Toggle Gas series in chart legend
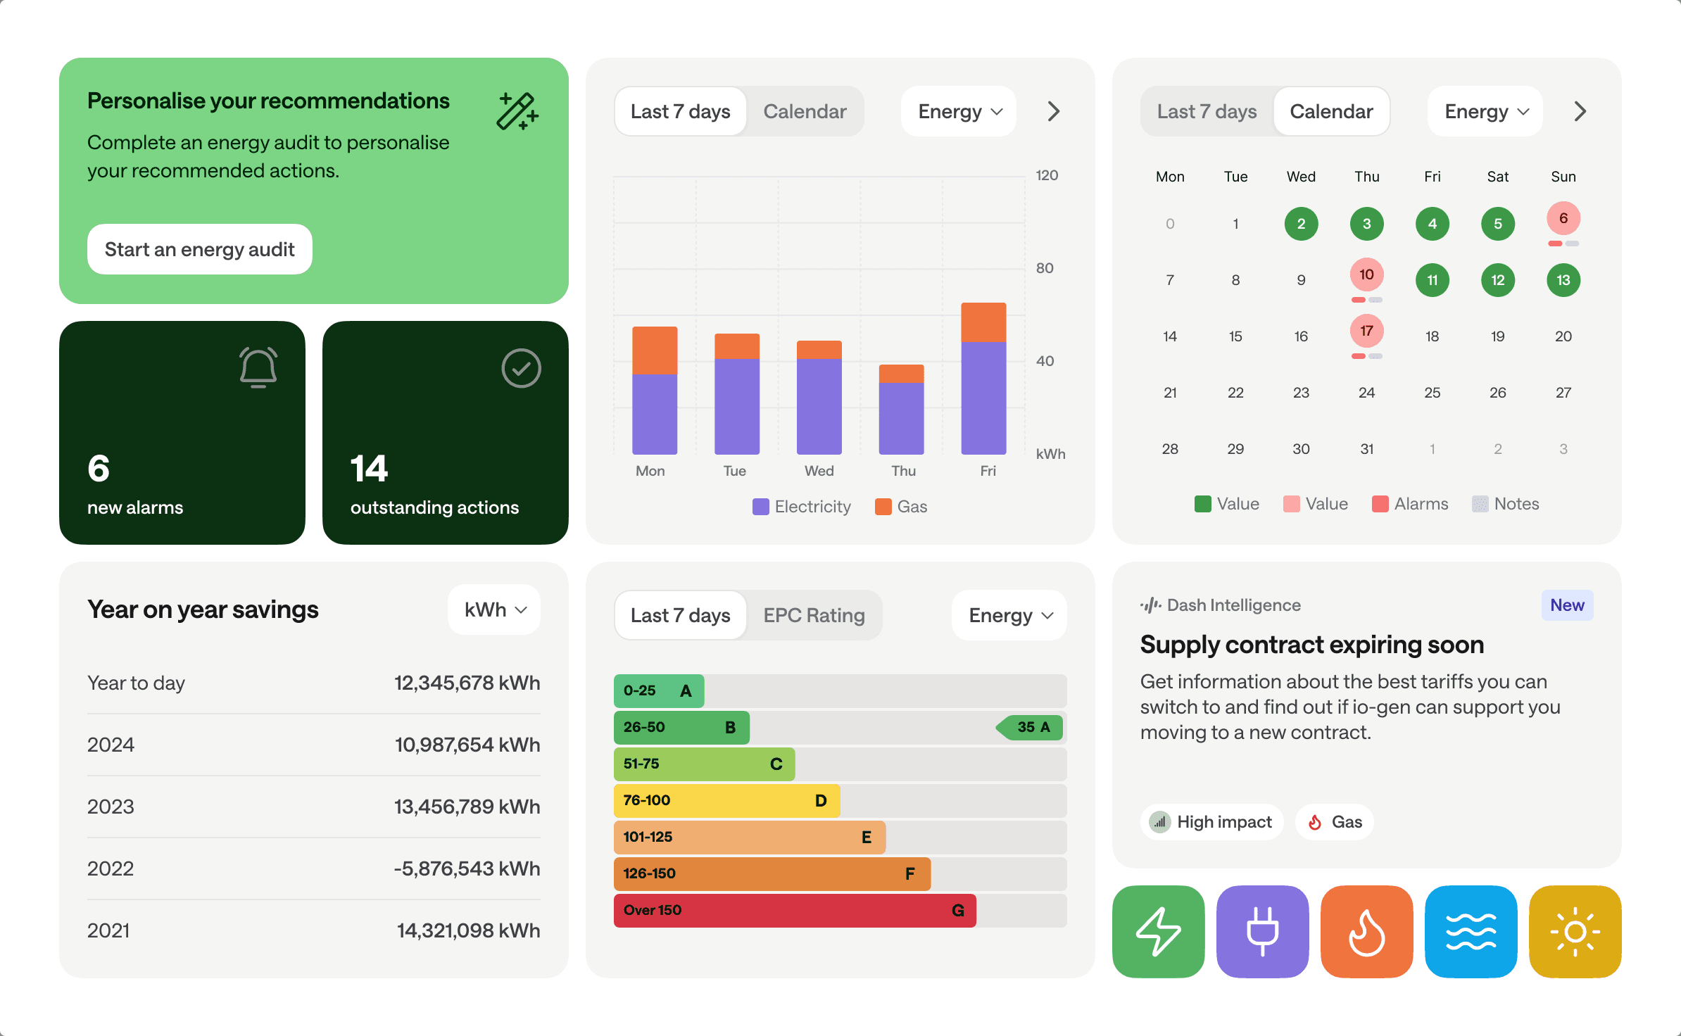Viewport: 1681px width, 1036px height. pos(901,507)
